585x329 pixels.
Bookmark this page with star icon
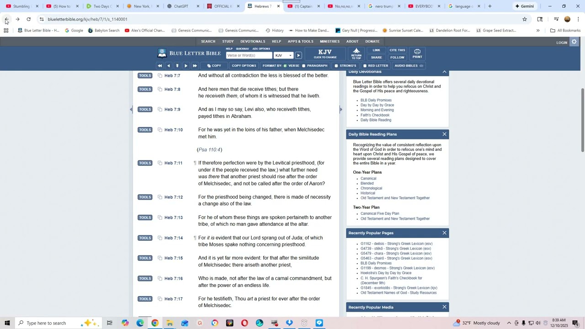525,19
